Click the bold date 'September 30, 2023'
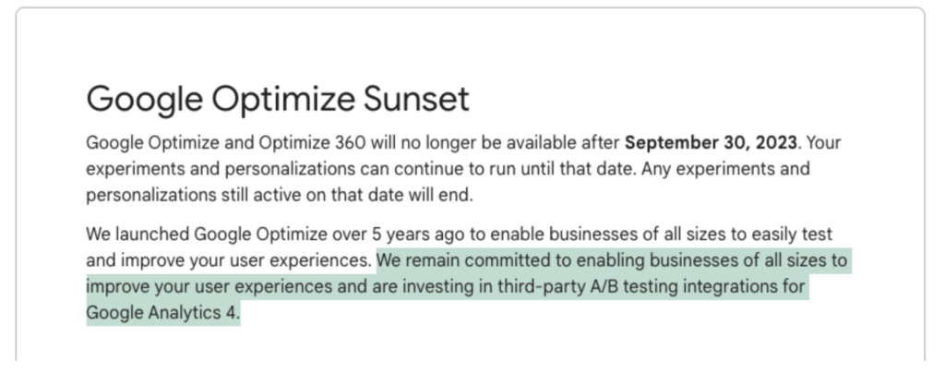Screen dimensions: 945x373 click(x=712, y=143)
